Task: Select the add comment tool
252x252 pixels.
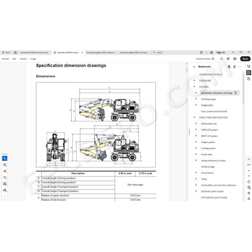Action: point(5,165)
